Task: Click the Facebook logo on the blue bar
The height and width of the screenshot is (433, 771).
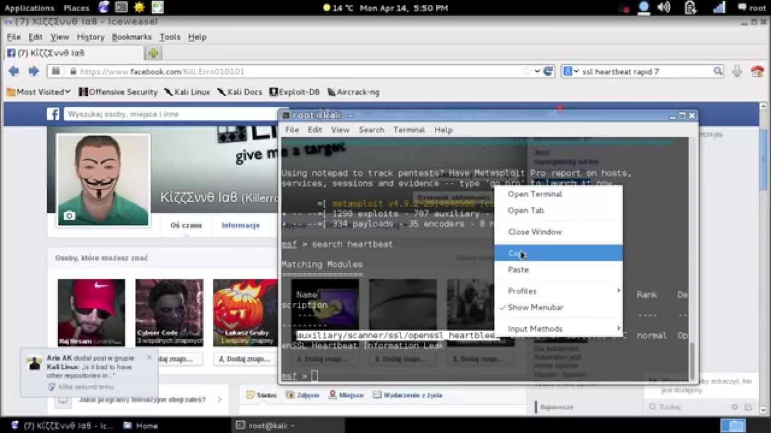Action: [53, 114]
